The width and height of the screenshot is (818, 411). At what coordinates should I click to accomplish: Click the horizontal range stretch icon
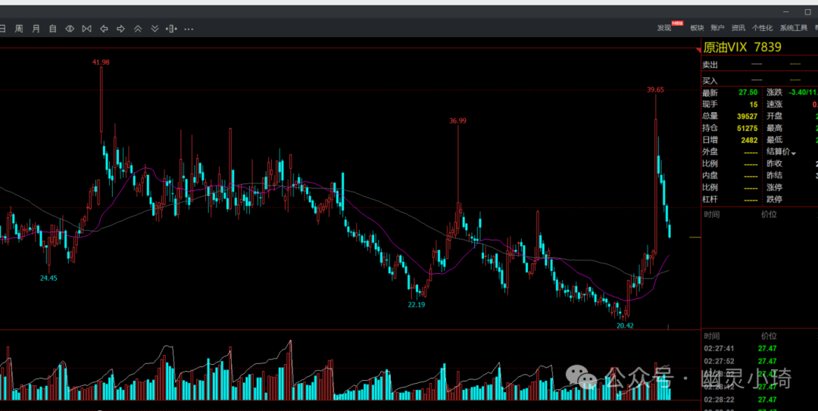[171, 29]
